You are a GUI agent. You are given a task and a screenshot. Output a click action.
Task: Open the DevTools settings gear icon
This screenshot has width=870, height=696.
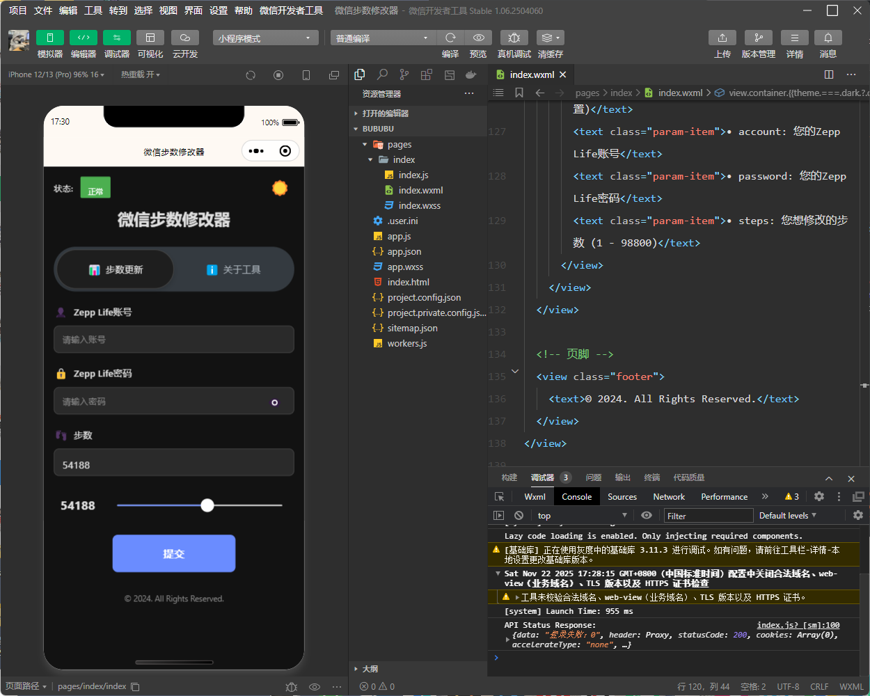[x=819, y=496]
